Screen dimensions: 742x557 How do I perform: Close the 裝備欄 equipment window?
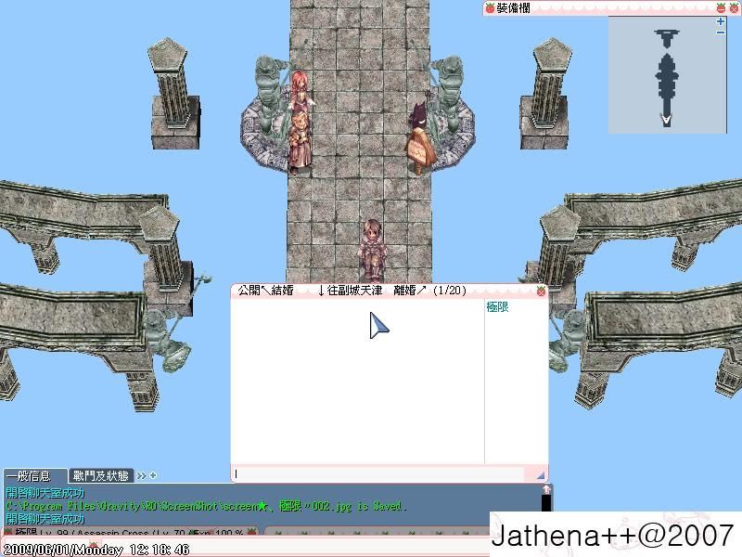click(x=734, y=7)
